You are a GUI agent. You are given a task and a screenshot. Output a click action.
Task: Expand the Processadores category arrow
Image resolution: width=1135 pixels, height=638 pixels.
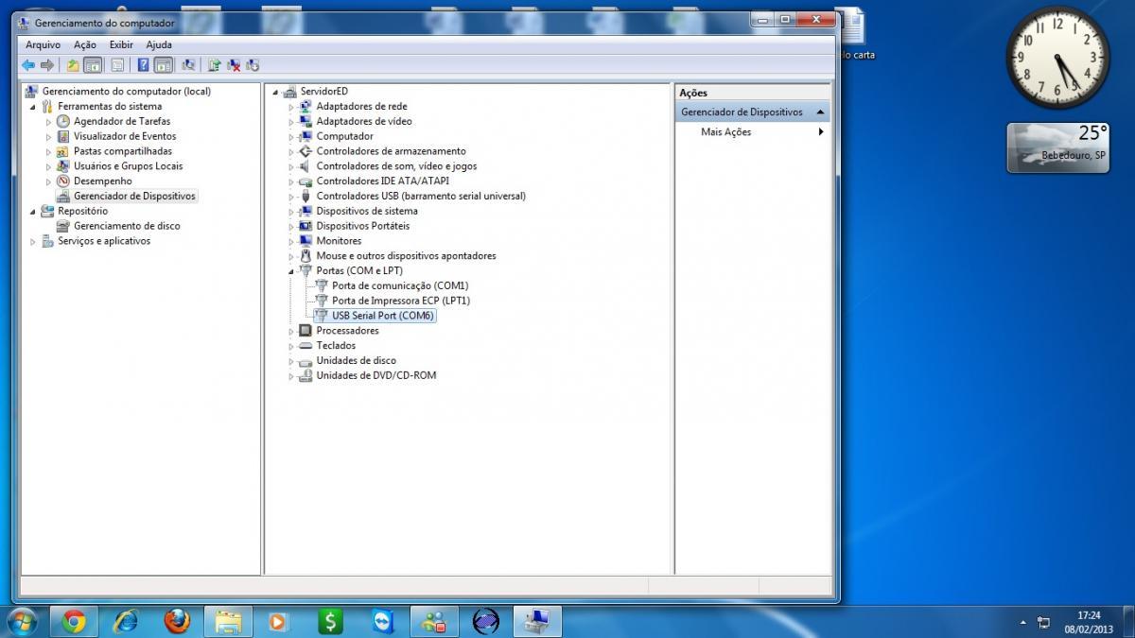[291, 331]
